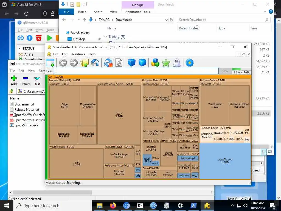Switch to Explorer View ribbon tab

click(113, 12)
